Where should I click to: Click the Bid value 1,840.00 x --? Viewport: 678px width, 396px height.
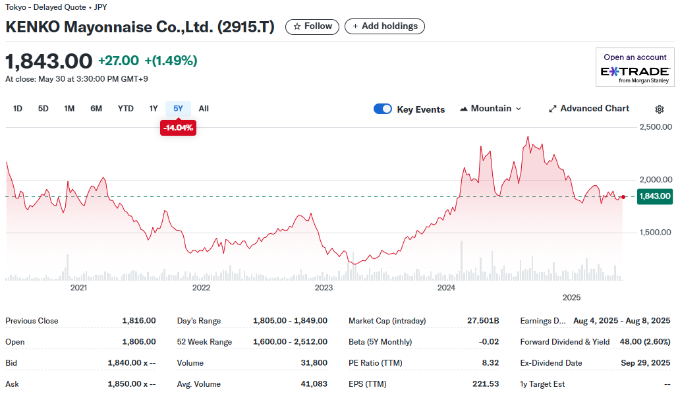coord(132,363)
